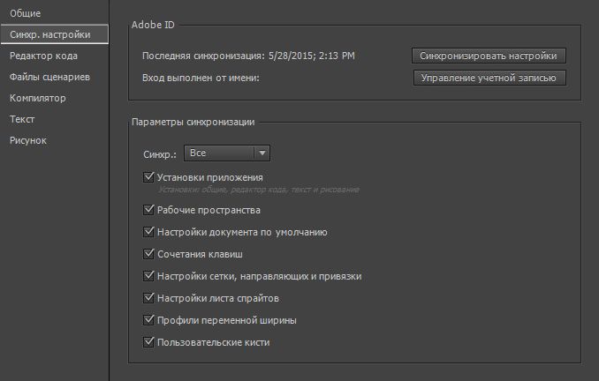Click the Последняя синхронизация date text
Screen dimensions: 599x381
pos(301,56)
